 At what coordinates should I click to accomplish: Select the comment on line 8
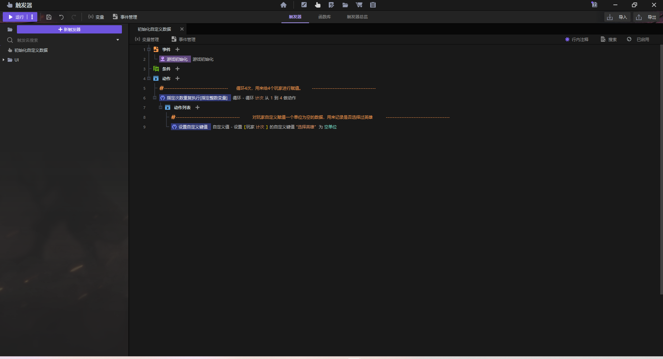point(310,117)
